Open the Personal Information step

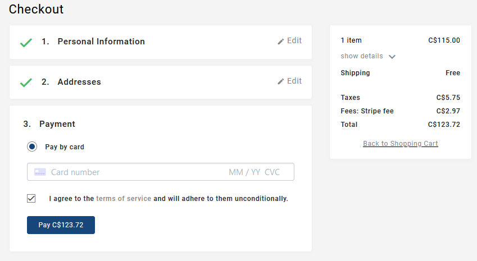pyautogui.click(x=101, y=42)
